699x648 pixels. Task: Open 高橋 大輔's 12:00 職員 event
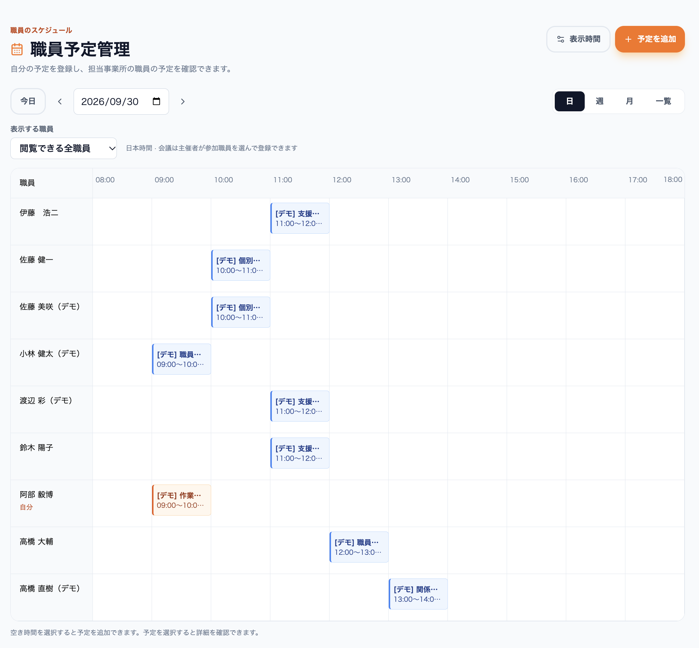(359, 547)
